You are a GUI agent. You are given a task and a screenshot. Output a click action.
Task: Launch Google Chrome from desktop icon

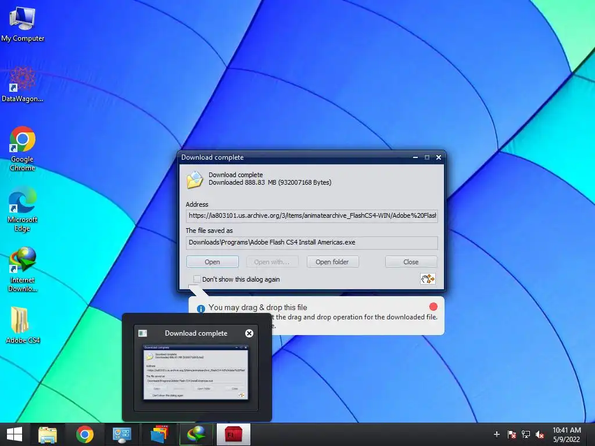(x=23, y=148)
